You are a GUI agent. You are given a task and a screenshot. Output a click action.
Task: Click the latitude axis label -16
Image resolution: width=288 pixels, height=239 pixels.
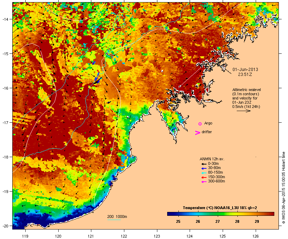[x=5, y=88]
